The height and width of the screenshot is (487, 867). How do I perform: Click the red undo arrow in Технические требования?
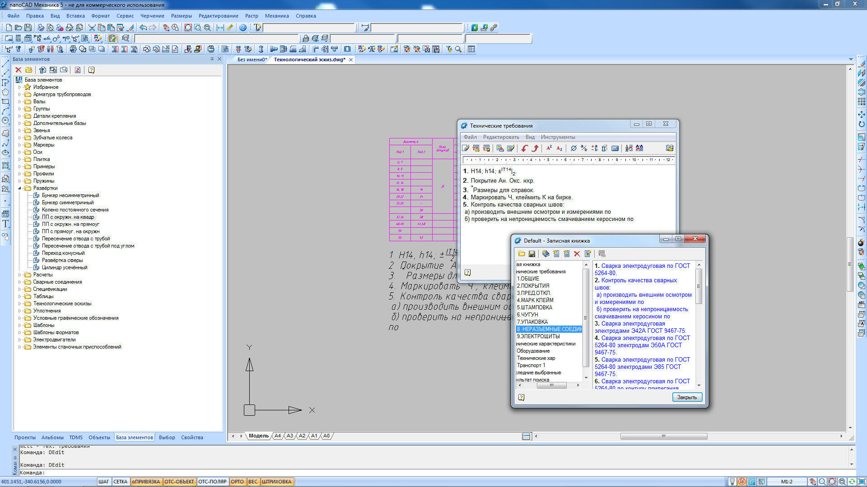click(525, 148)
